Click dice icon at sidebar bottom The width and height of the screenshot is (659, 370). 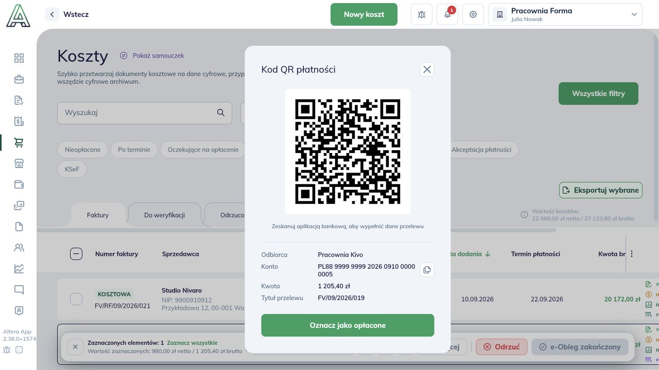pos(20,350)
